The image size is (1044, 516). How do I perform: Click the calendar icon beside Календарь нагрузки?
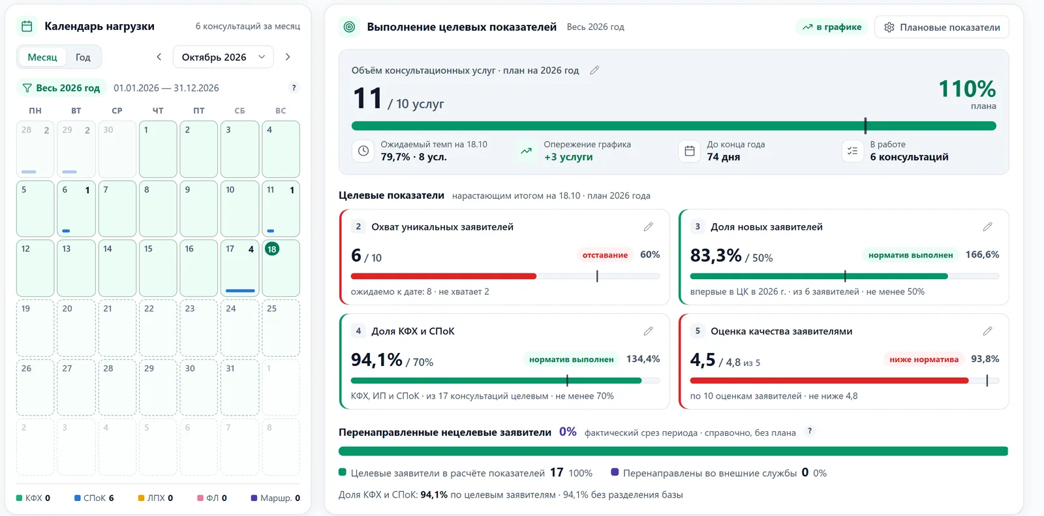(x=27, y=26)
